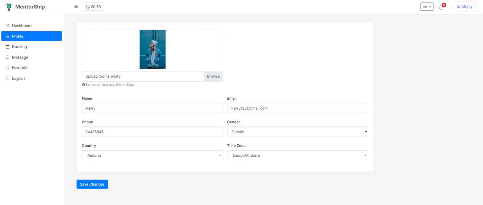Click the MentorShip lightbulb logo icon
Screen dimensions: 483x205
9,6
